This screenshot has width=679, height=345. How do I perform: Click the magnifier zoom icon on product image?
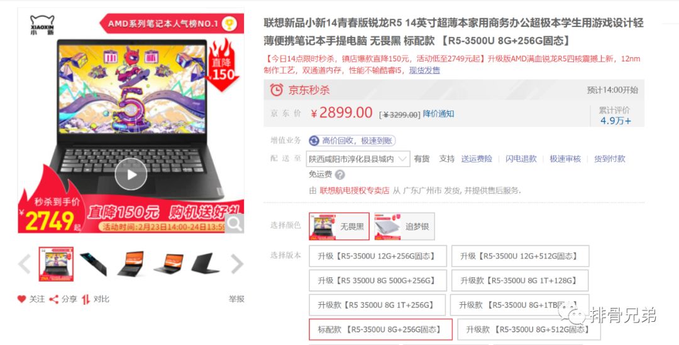(235, 223)
